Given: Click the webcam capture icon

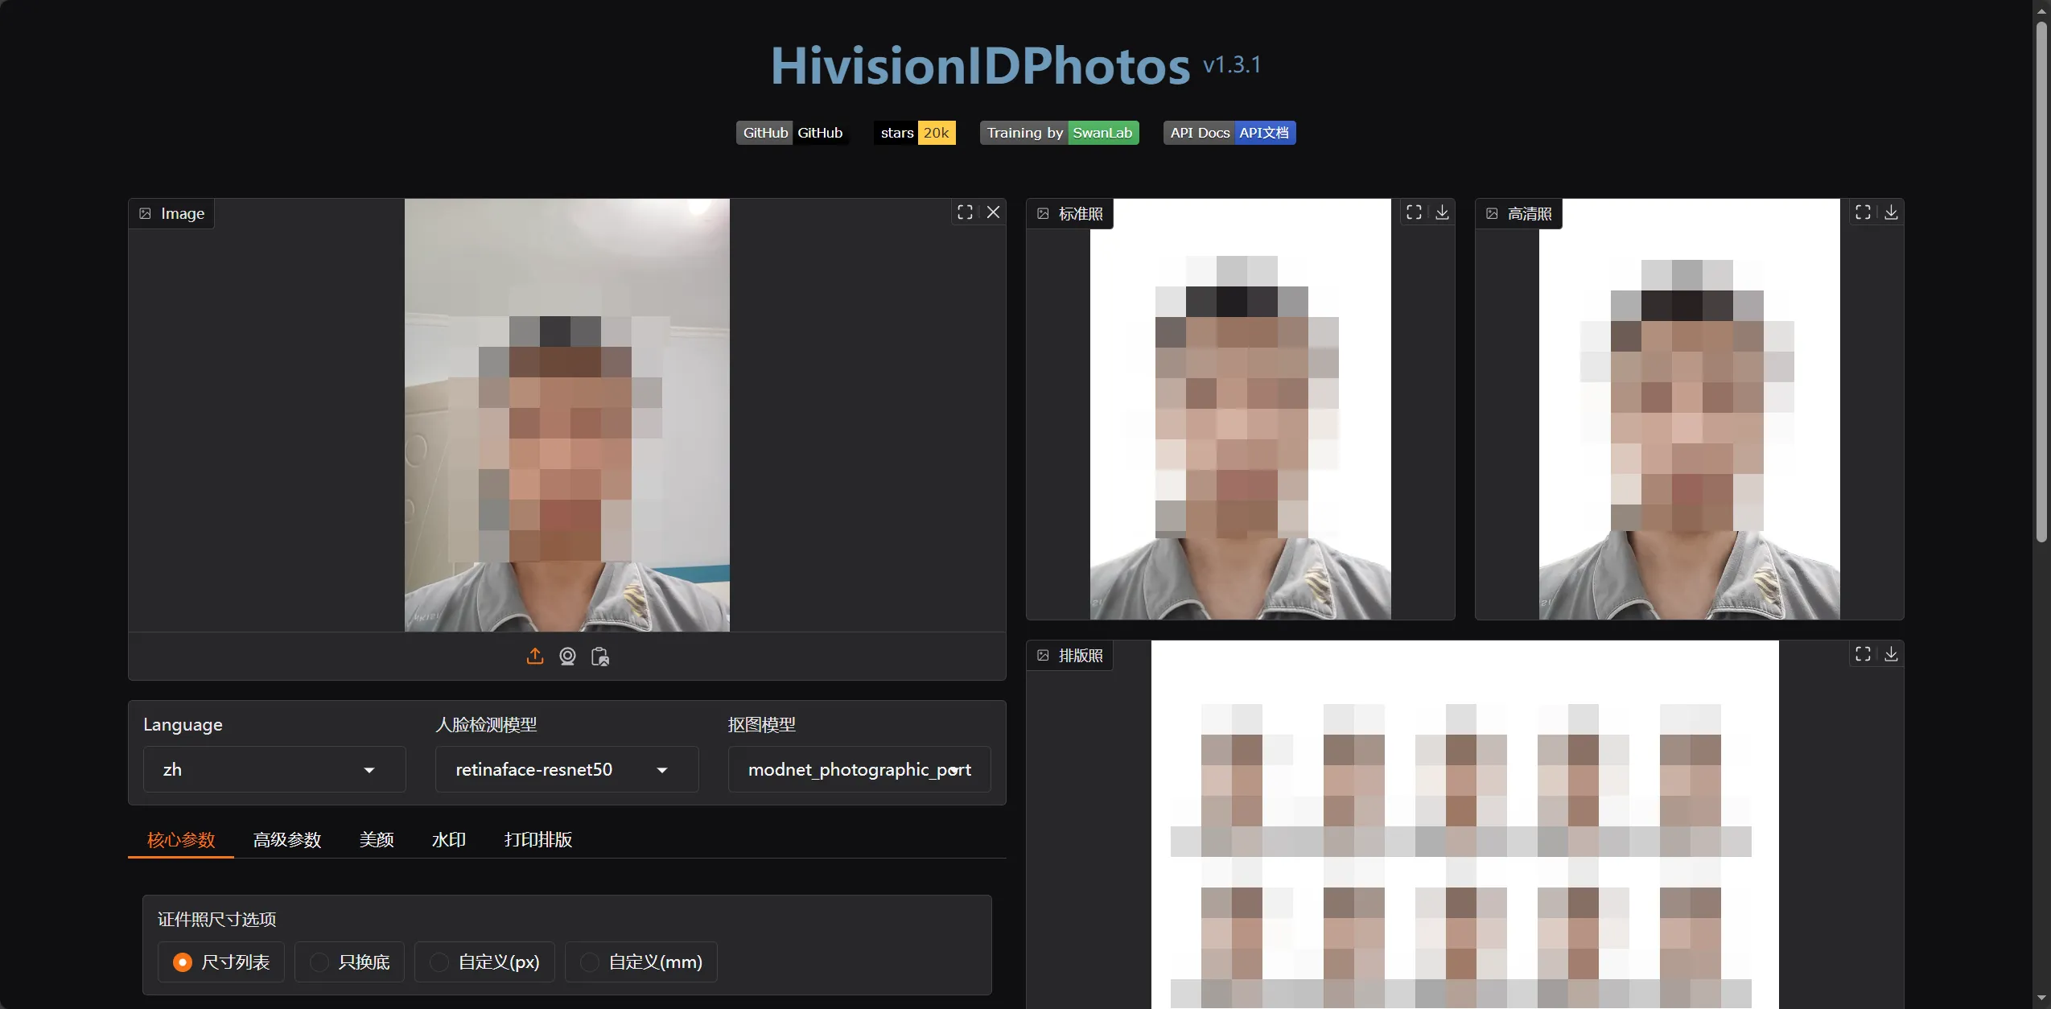Looking at the screenshot, I should point(567,657).
